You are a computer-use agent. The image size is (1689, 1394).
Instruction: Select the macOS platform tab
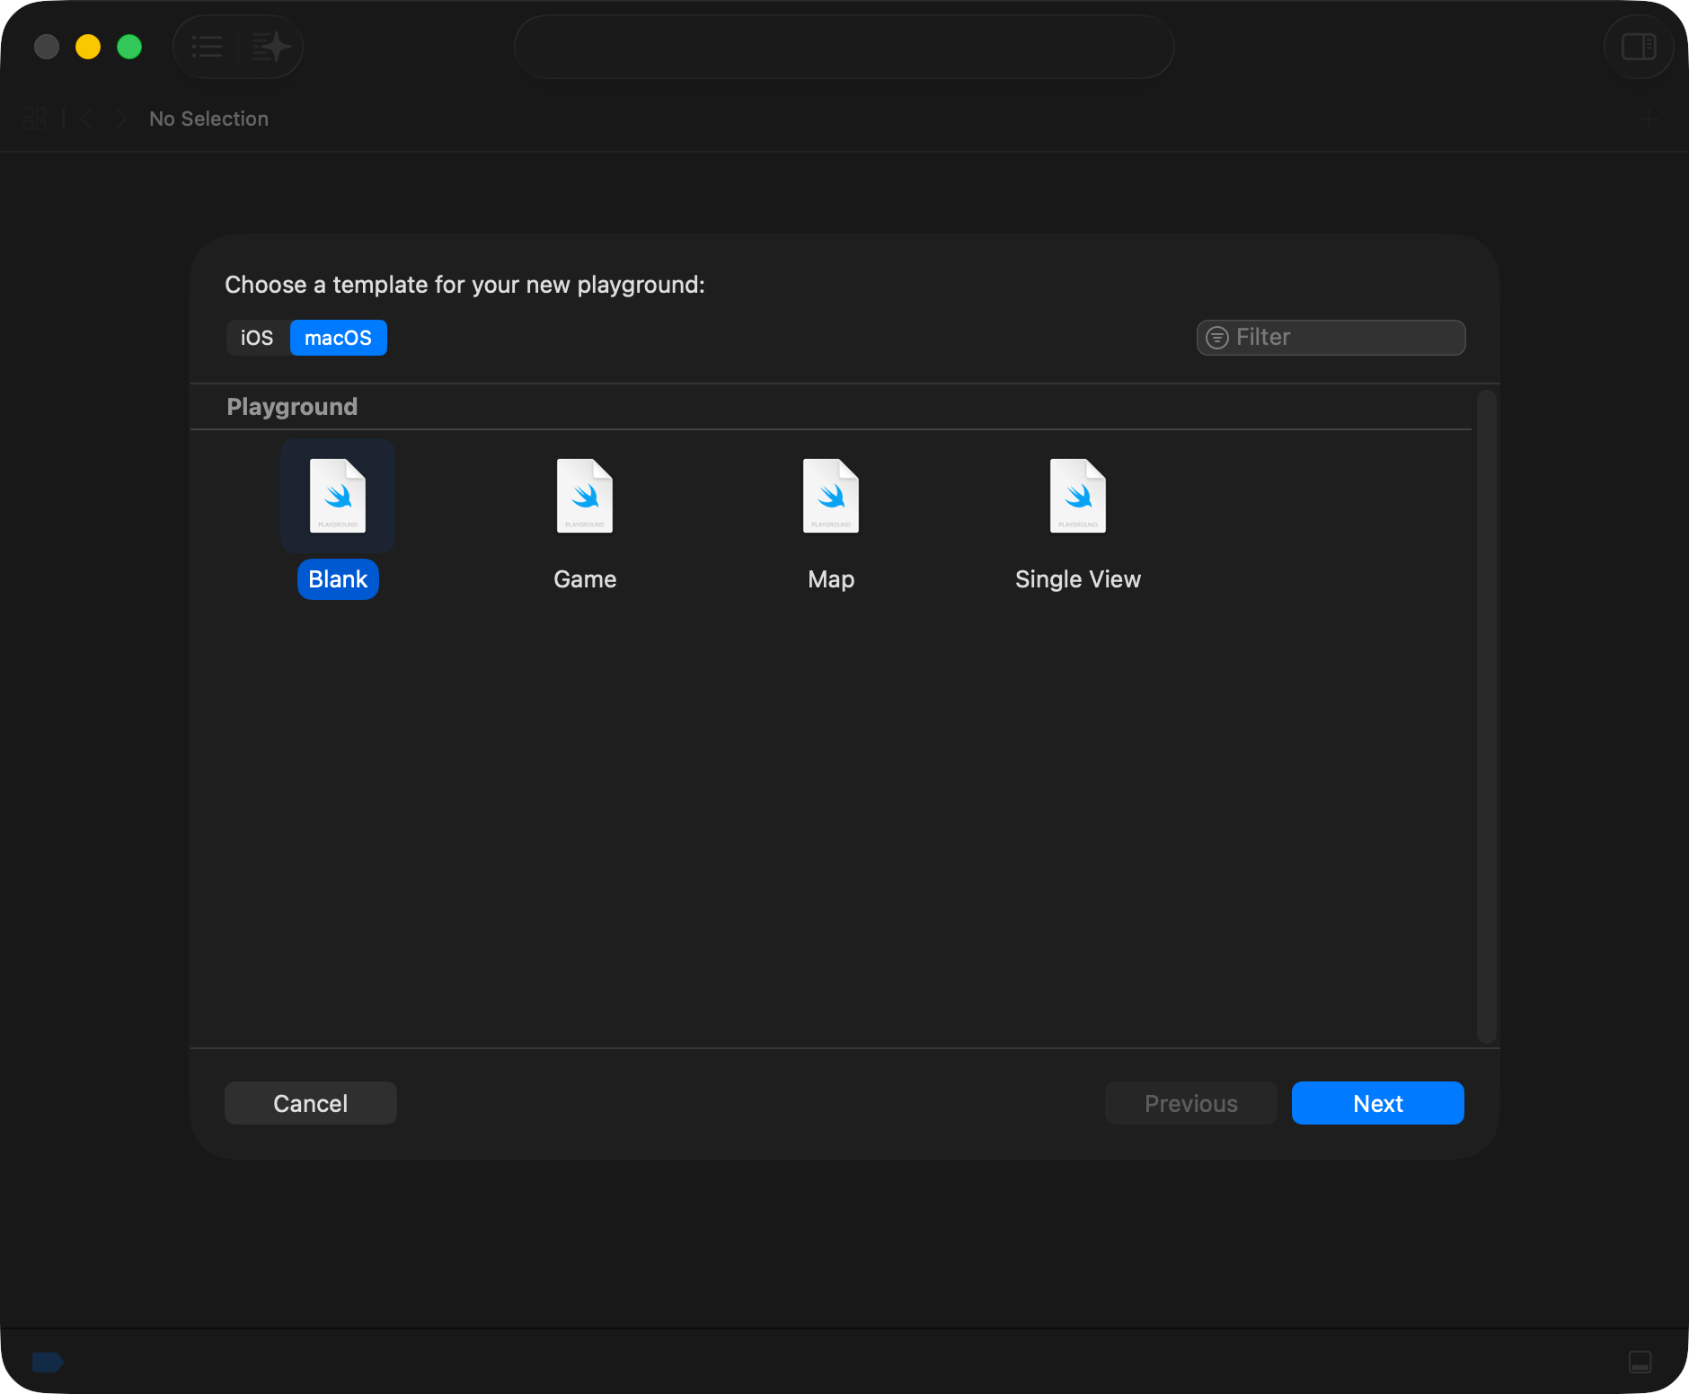(x=338, y=338)
